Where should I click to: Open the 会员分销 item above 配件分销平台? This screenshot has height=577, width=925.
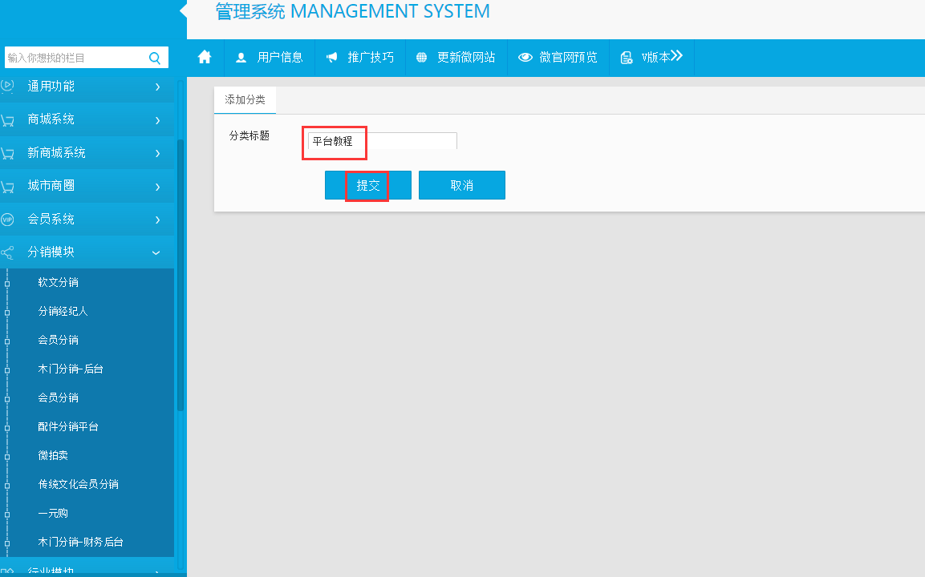(x=59, y=397)
